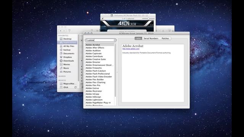Adjust icon size slider in Pack window
244x137 pixels.
pos(148,19)
